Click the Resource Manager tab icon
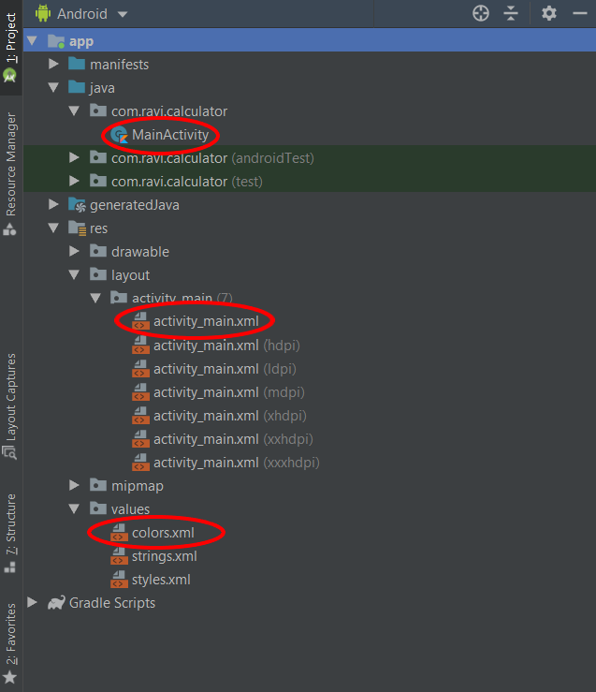 [9, 229]
